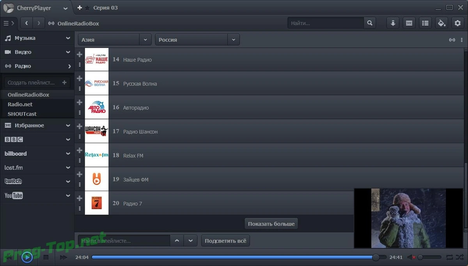Go forward with the right arrow
468x266 pixels.
click(39, 23)
